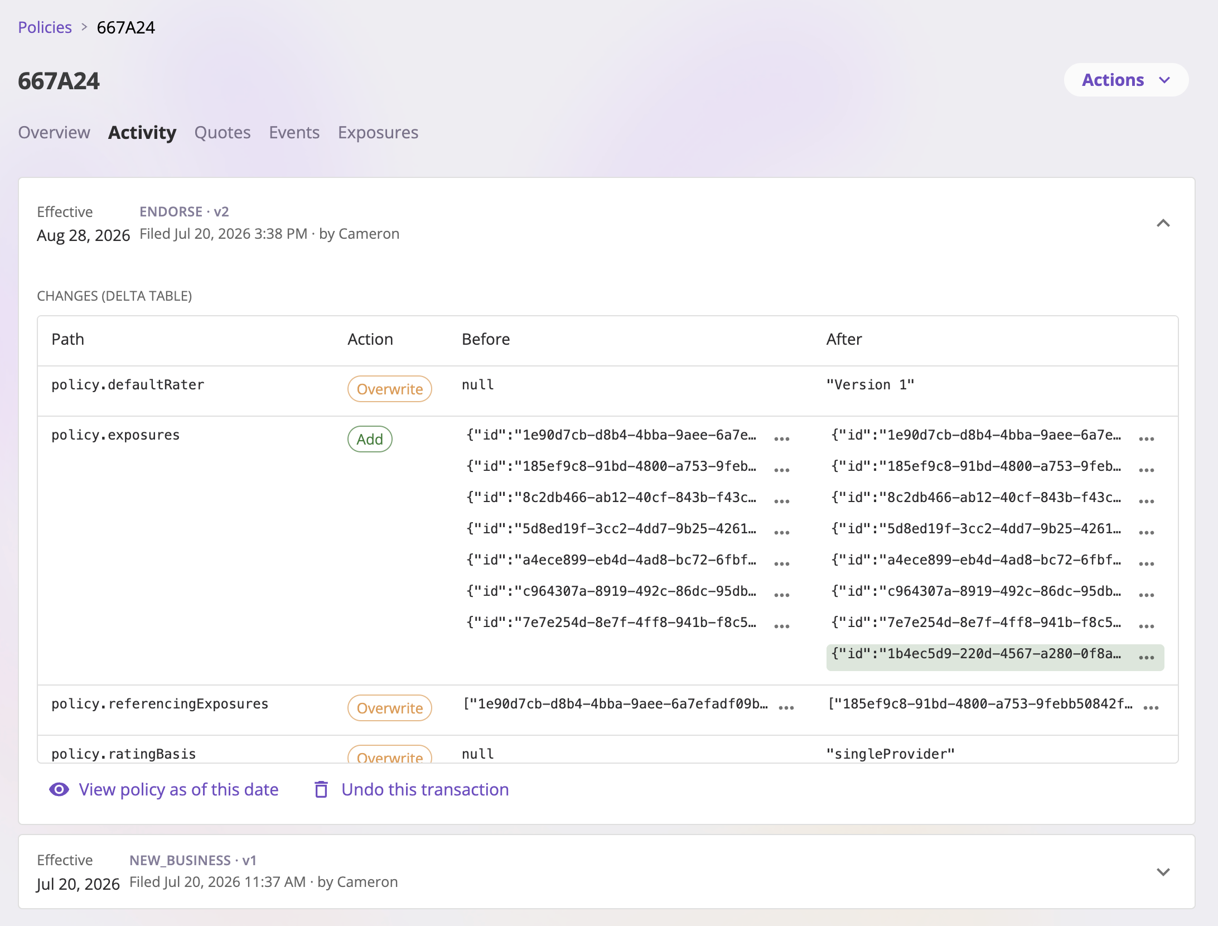Expand ellipsis for added 1b4ec5d9 exposure

(x=1147, y=657)
